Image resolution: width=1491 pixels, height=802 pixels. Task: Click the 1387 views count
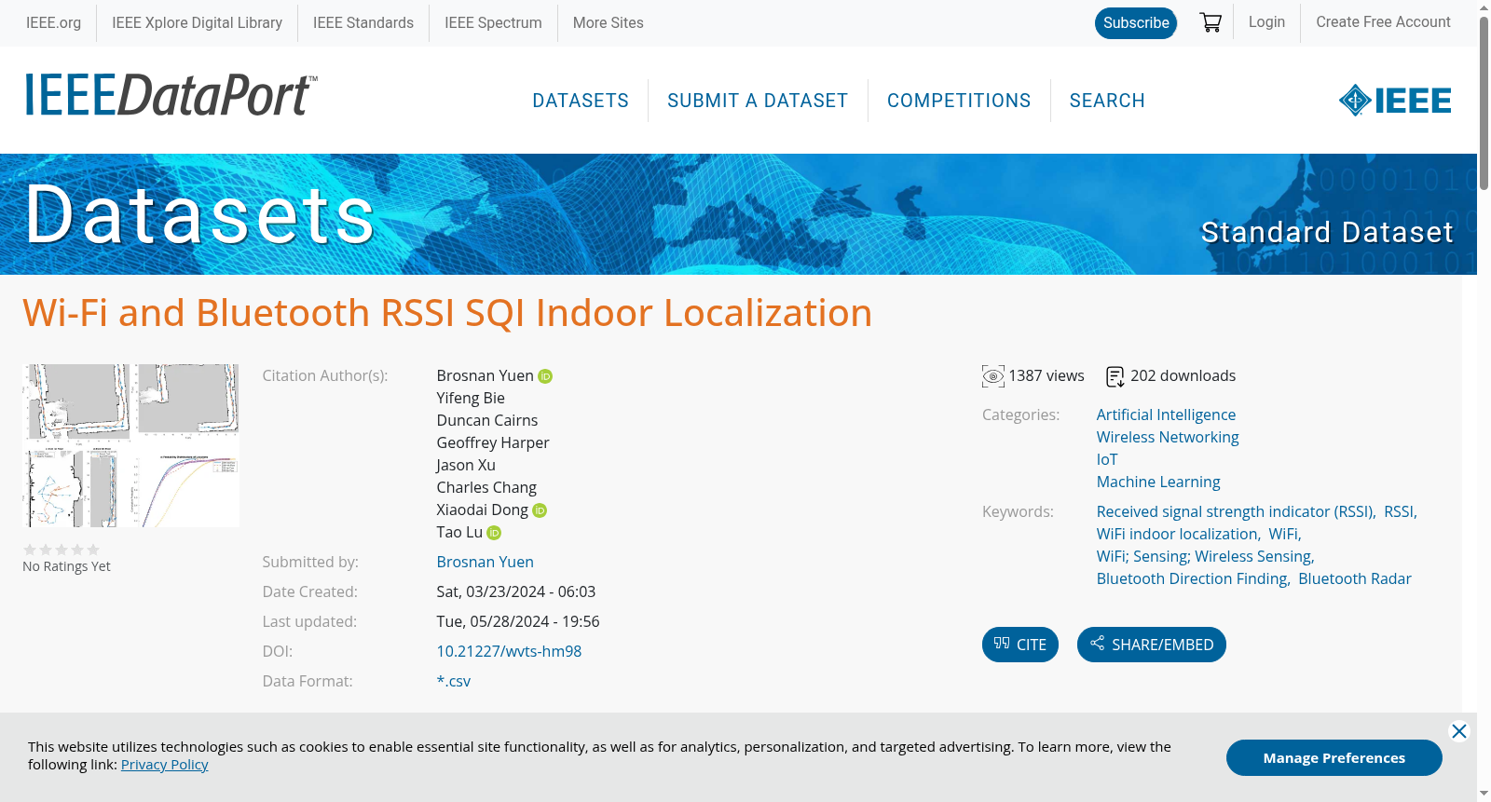pos(1046,376)
